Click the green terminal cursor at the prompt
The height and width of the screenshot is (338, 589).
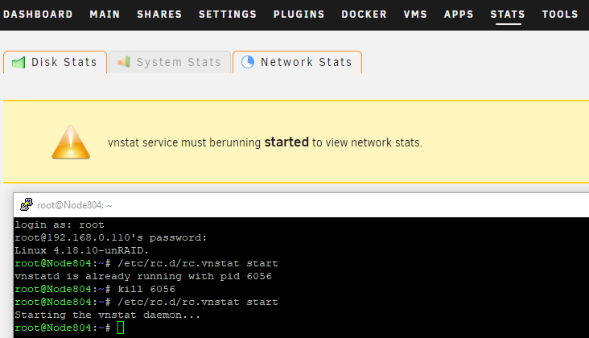coord(121,328)
